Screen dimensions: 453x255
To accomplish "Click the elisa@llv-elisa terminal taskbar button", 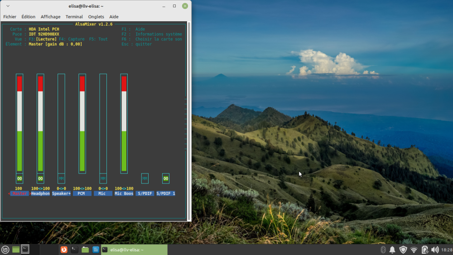I will [133, 250].
